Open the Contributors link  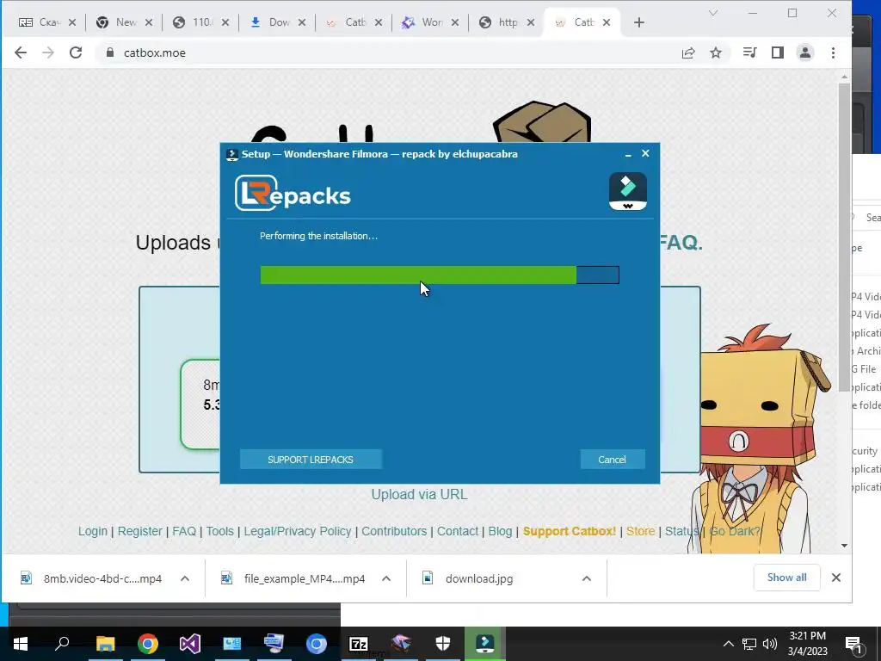(394, 531)
